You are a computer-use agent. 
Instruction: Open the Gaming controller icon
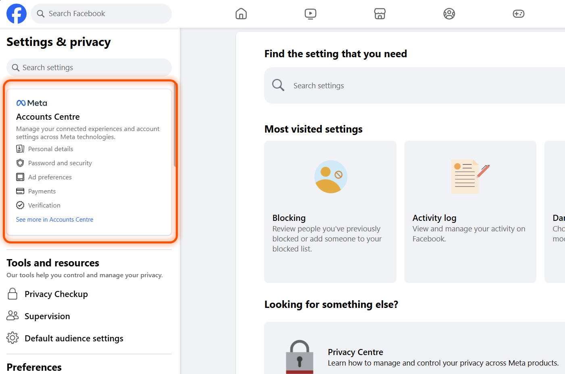519,14
